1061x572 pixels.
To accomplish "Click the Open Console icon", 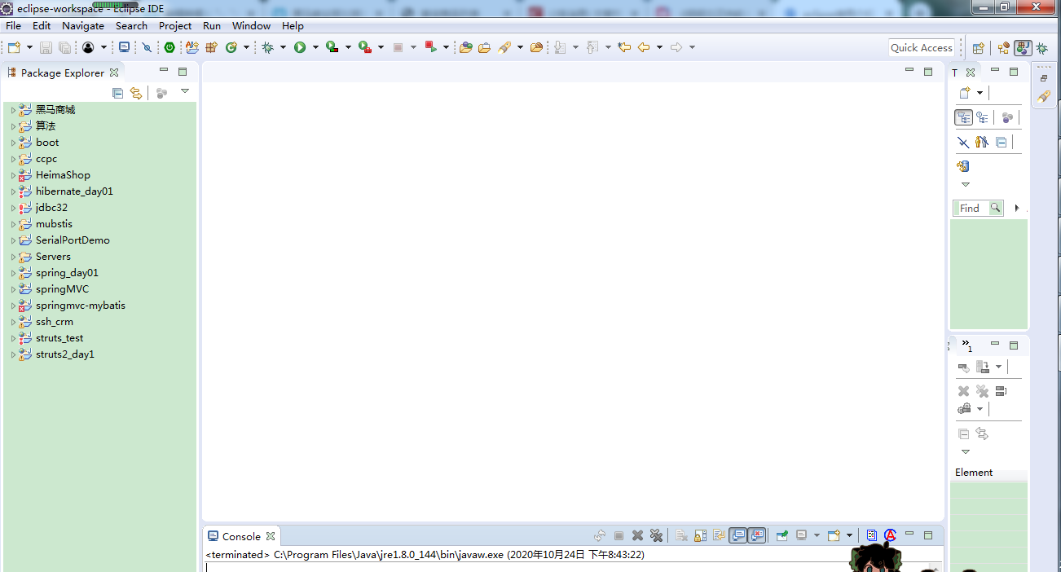I will [x=834, y=535].
